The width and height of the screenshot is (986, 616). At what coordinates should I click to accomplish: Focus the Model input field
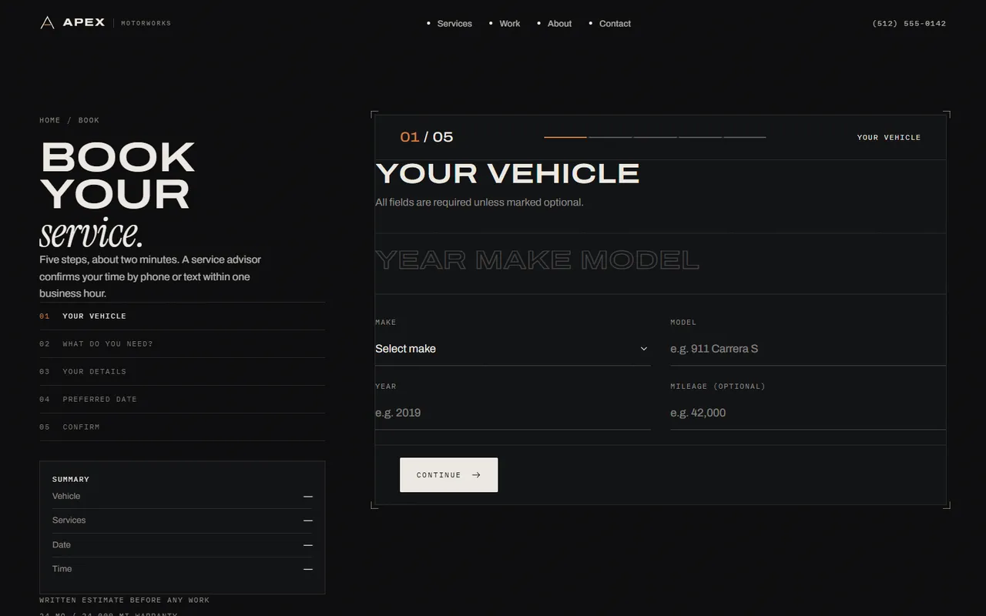(808, 349)
